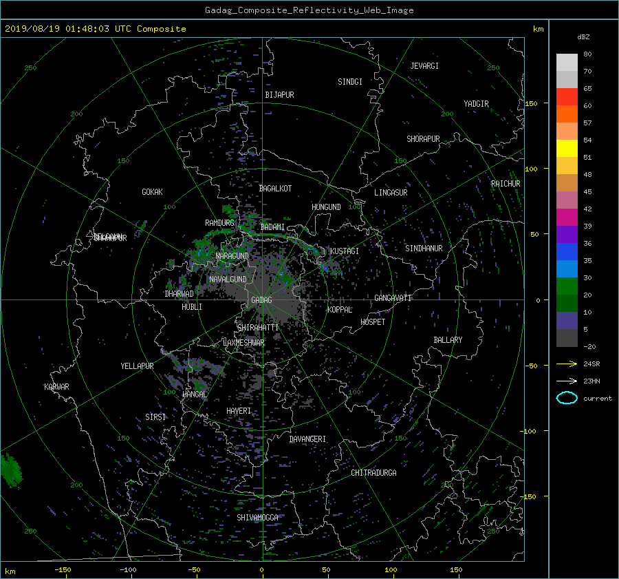Click the 'GOKAK' city label

click(x=153, y=192)
